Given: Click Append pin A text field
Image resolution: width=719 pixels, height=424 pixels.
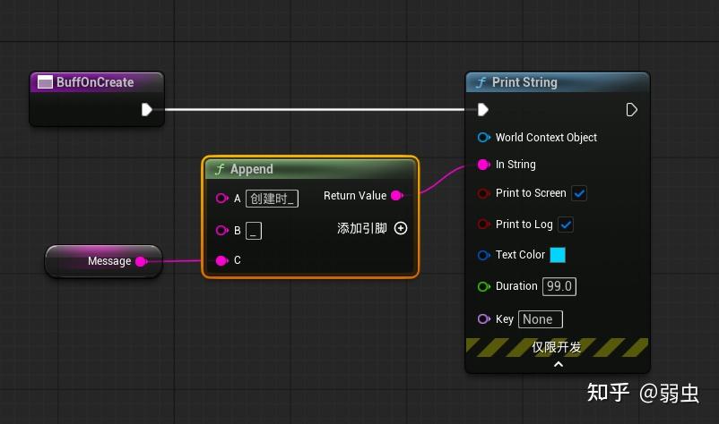Looking at the screenshot, I should click(x=272, y=199).
